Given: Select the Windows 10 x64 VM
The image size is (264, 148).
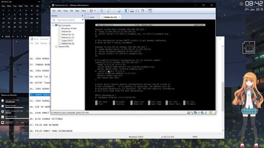Looking at the screenshot, I should [69, 28].
